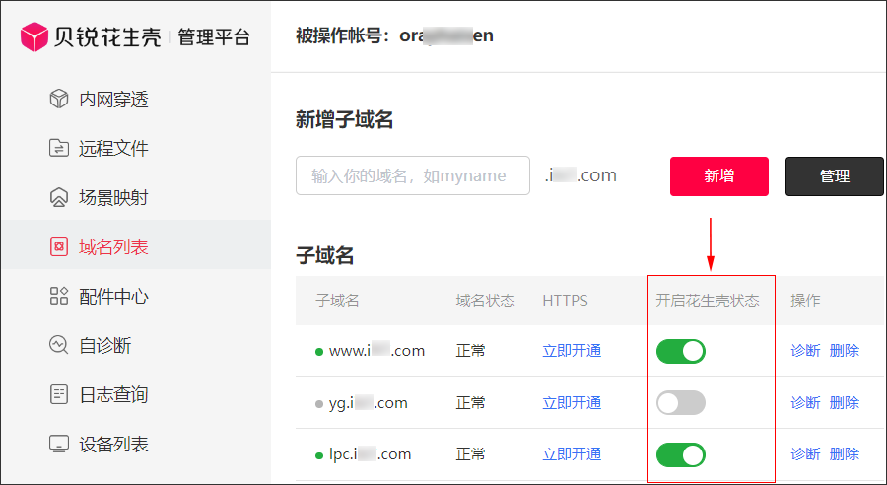Click the 新增子域名 heading
Screen dimensions: 887x485
344,120
